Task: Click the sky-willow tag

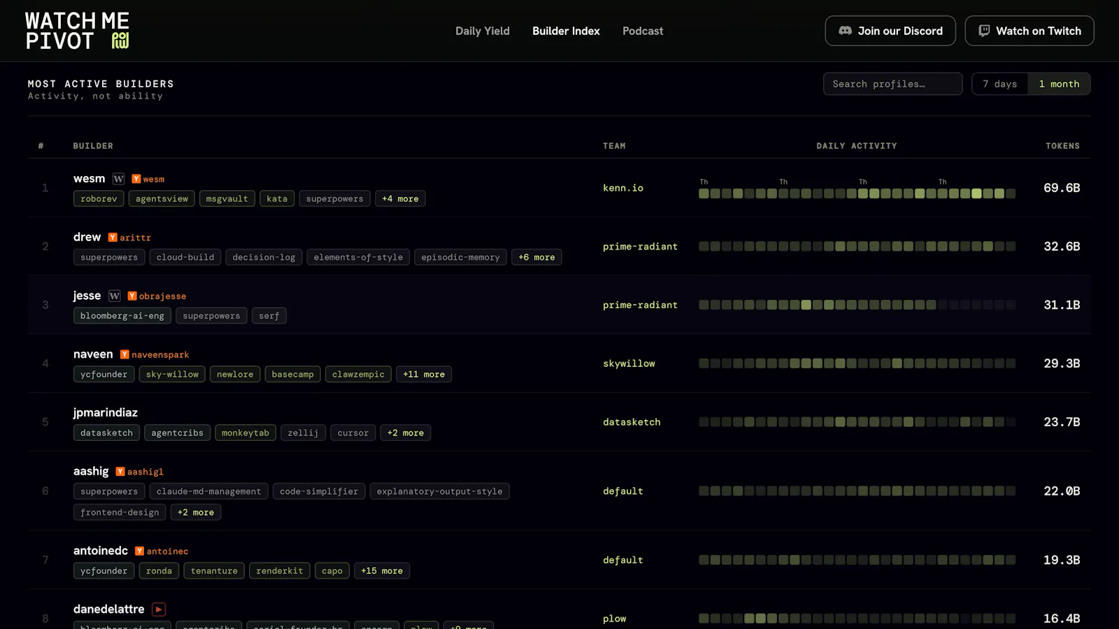Action: (172, 375)
